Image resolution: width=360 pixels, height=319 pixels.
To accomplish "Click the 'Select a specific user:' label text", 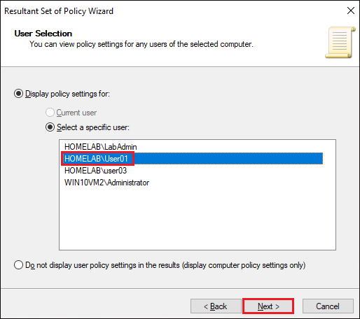I will click(x=93, y=127).
